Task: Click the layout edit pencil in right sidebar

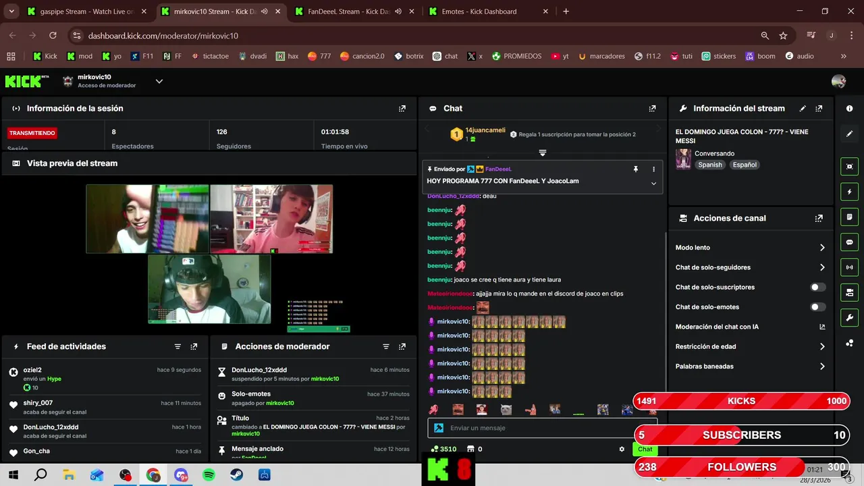Action: pyautogui.click(x=849, y=134)
